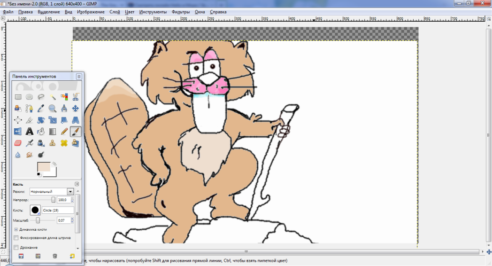Open brush picker preview button
Image resolution: width=492 pixels, height=266 pixels.
click(x=35, y=210)
